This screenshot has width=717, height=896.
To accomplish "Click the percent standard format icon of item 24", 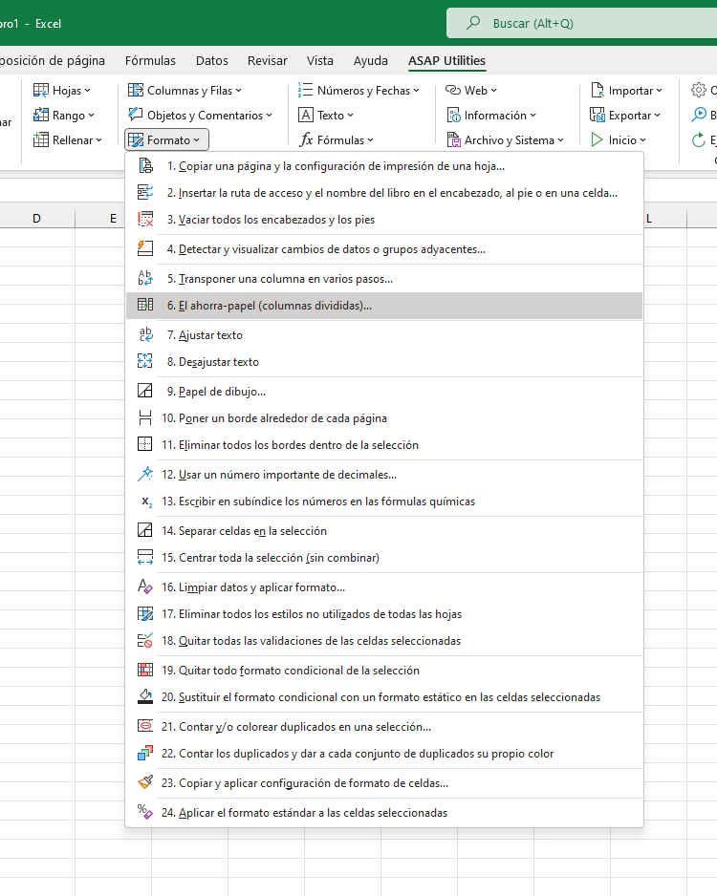I will (145, 813).
